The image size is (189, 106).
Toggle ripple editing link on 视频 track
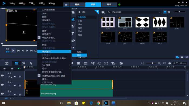(x=9, y=77)
